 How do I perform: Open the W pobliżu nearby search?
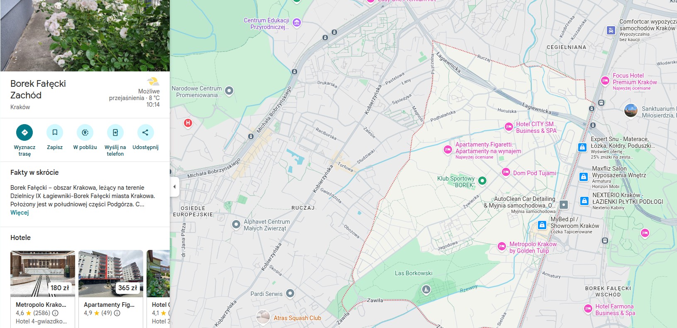85,132
